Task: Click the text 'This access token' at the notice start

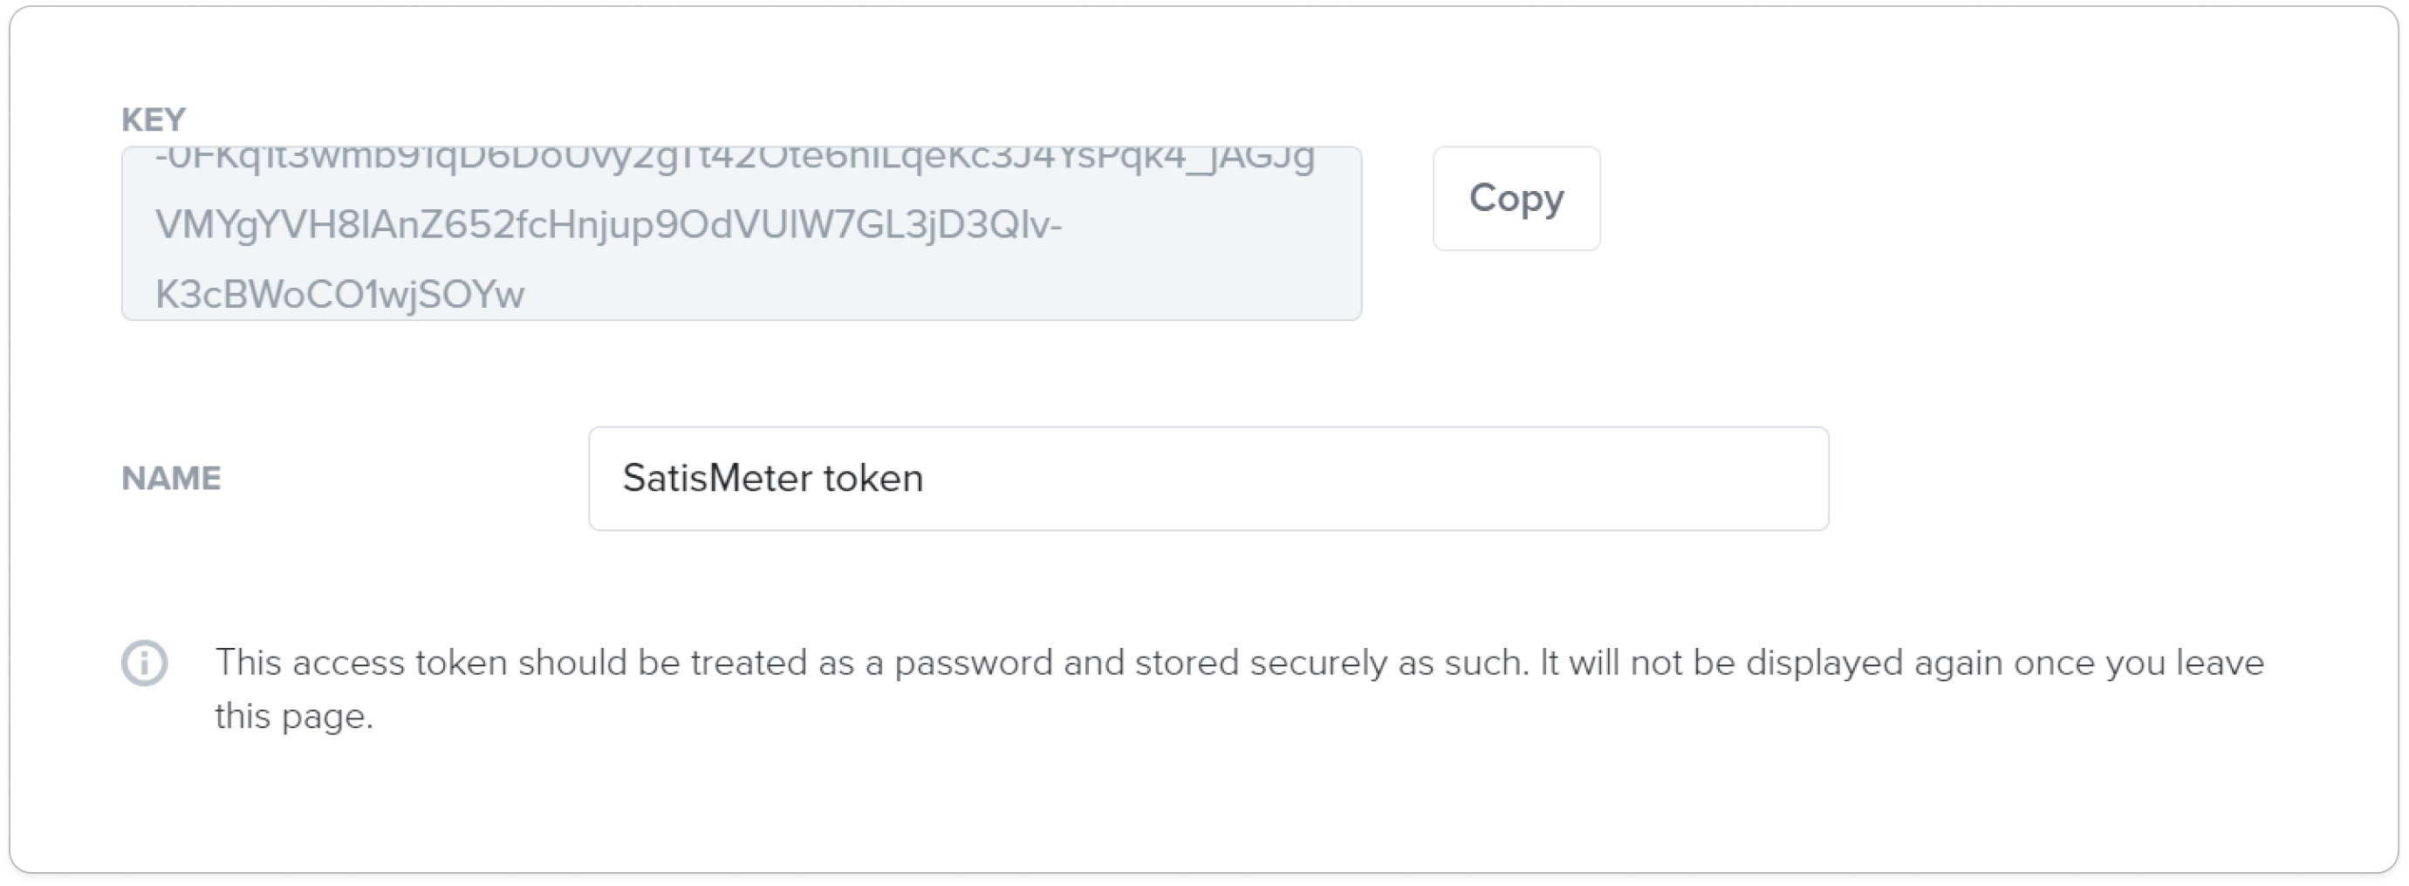Action: (361, 663)
